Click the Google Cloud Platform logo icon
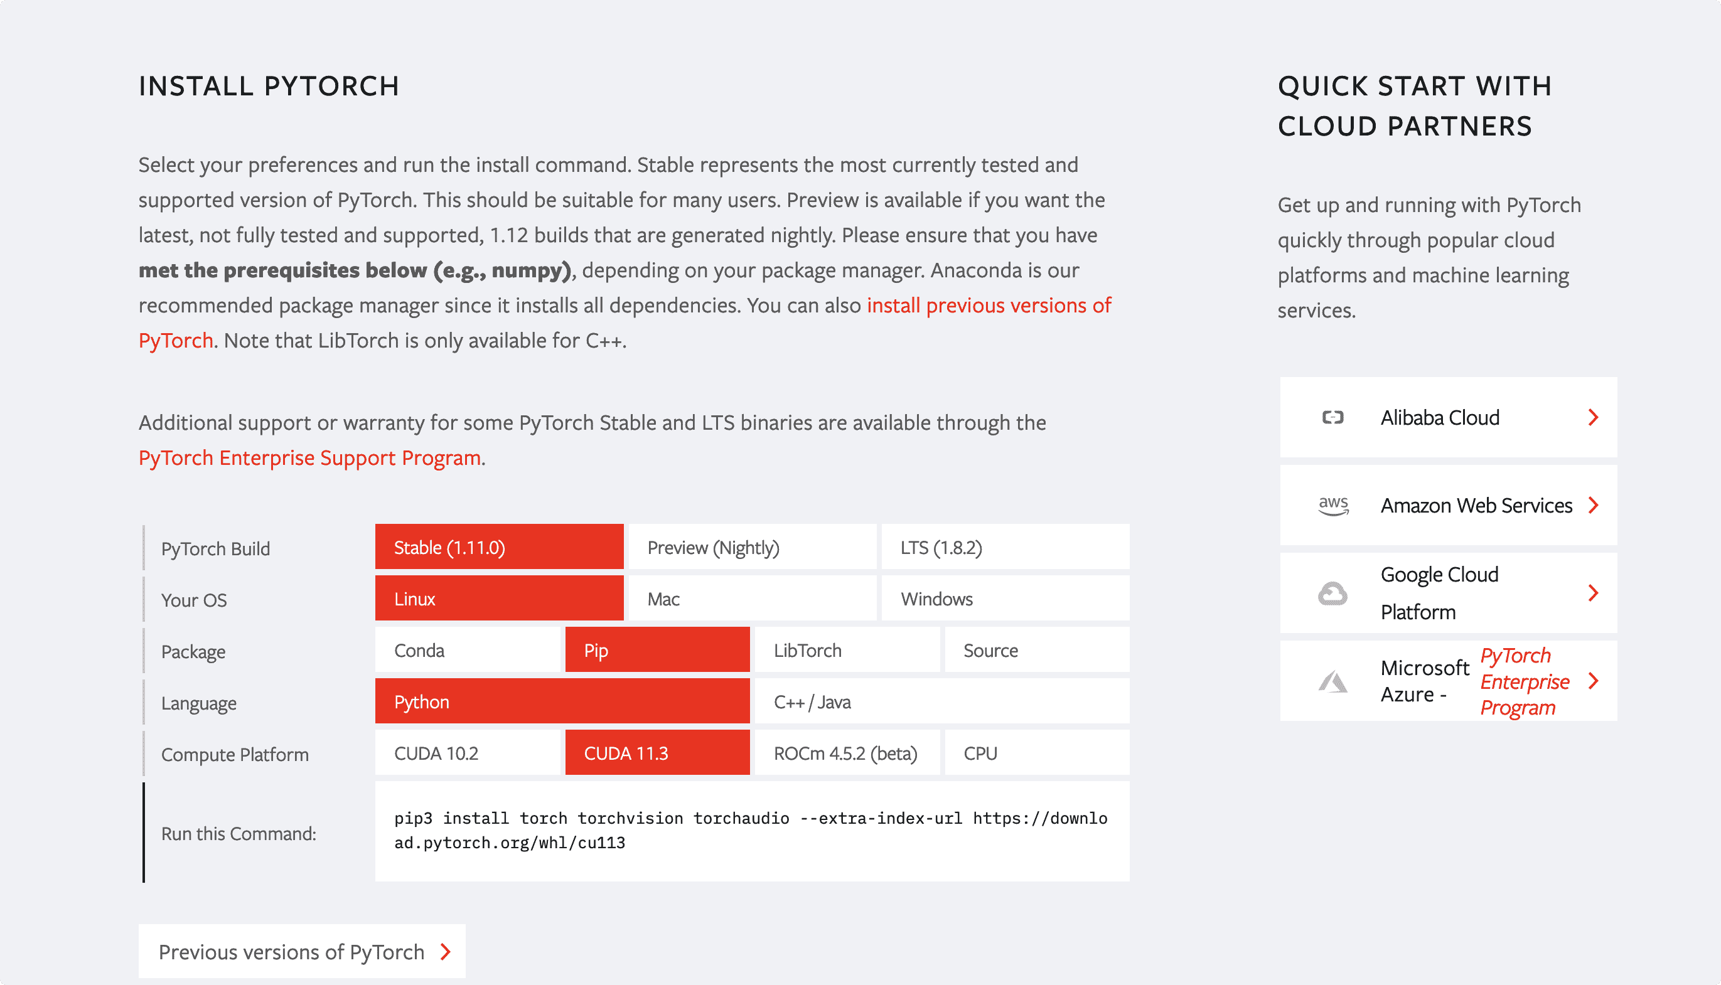 coord(1332,594)
